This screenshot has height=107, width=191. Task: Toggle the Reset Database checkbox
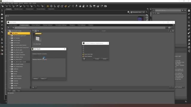coord(83,56)
